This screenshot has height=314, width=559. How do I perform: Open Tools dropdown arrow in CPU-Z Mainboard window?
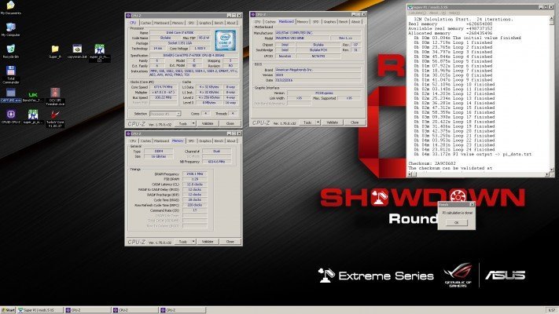(318, 122)
